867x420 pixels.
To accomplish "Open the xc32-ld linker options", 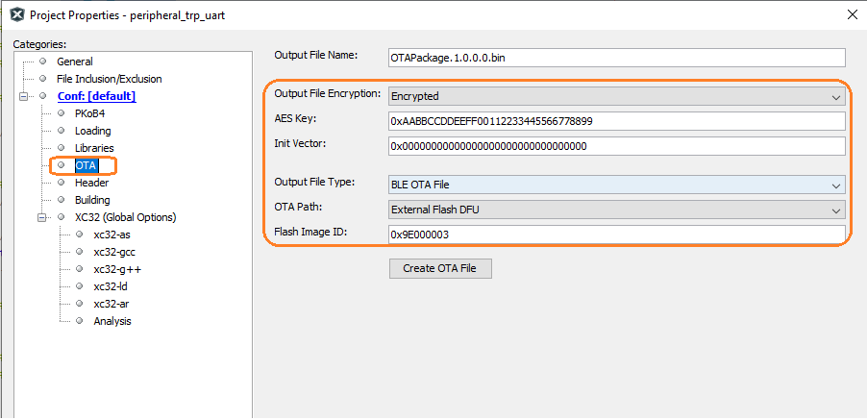I will [110, 286].
